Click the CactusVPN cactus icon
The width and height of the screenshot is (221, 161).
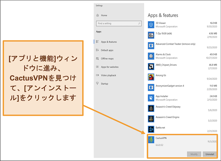coord(151,140)
